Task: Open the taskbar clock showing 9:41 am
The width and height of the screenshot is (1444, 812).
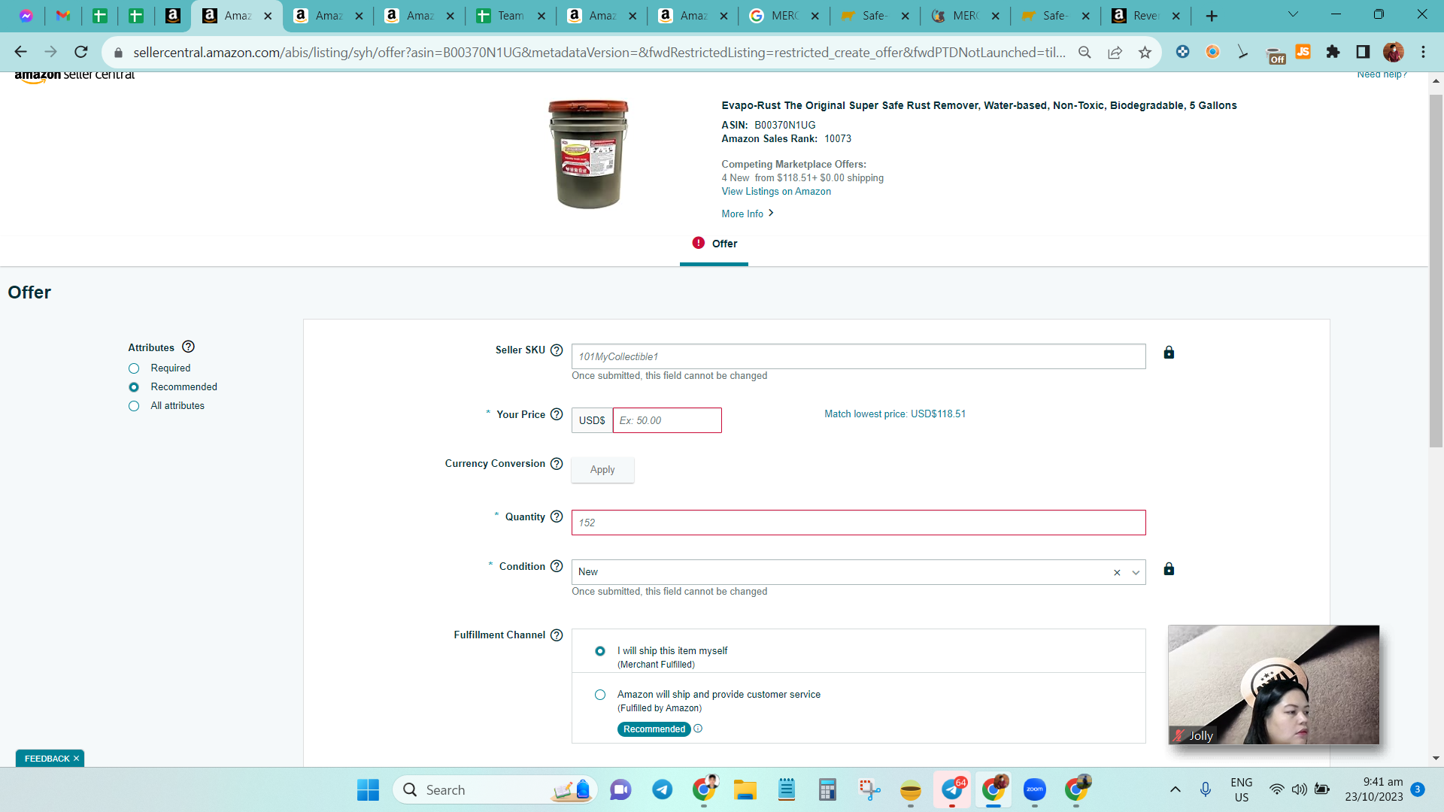Action: coord(1374,789)
